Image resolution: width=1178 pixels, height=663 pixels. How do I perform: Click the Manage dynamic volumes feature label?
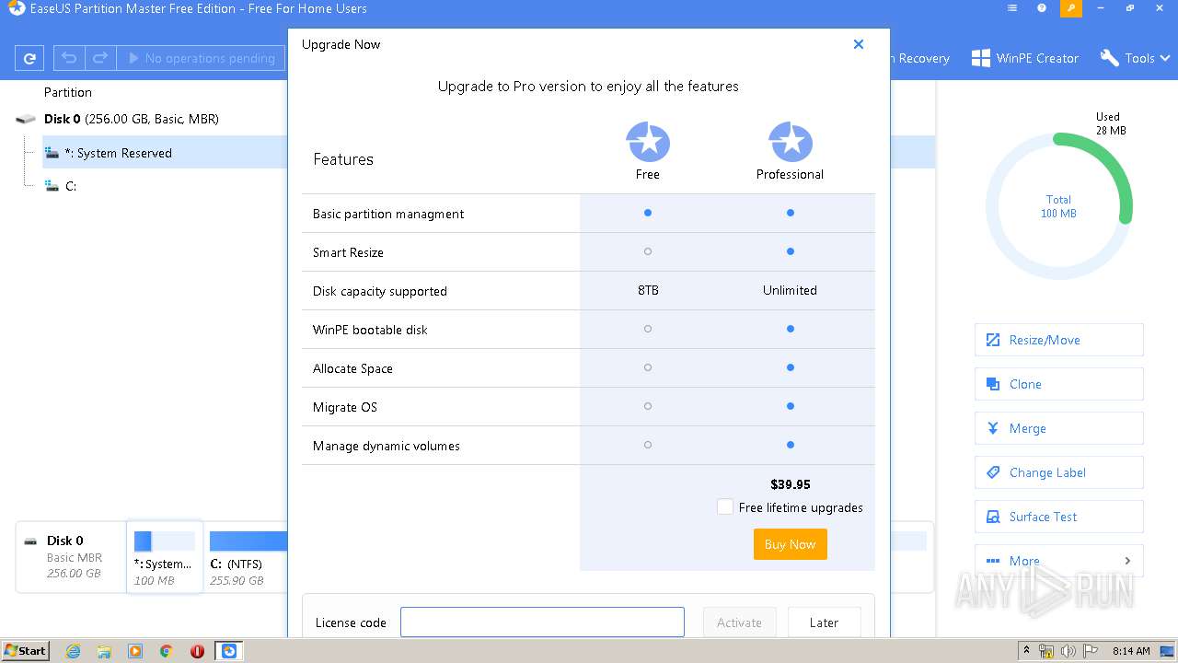pyautogui.click(x=387, y=446)
